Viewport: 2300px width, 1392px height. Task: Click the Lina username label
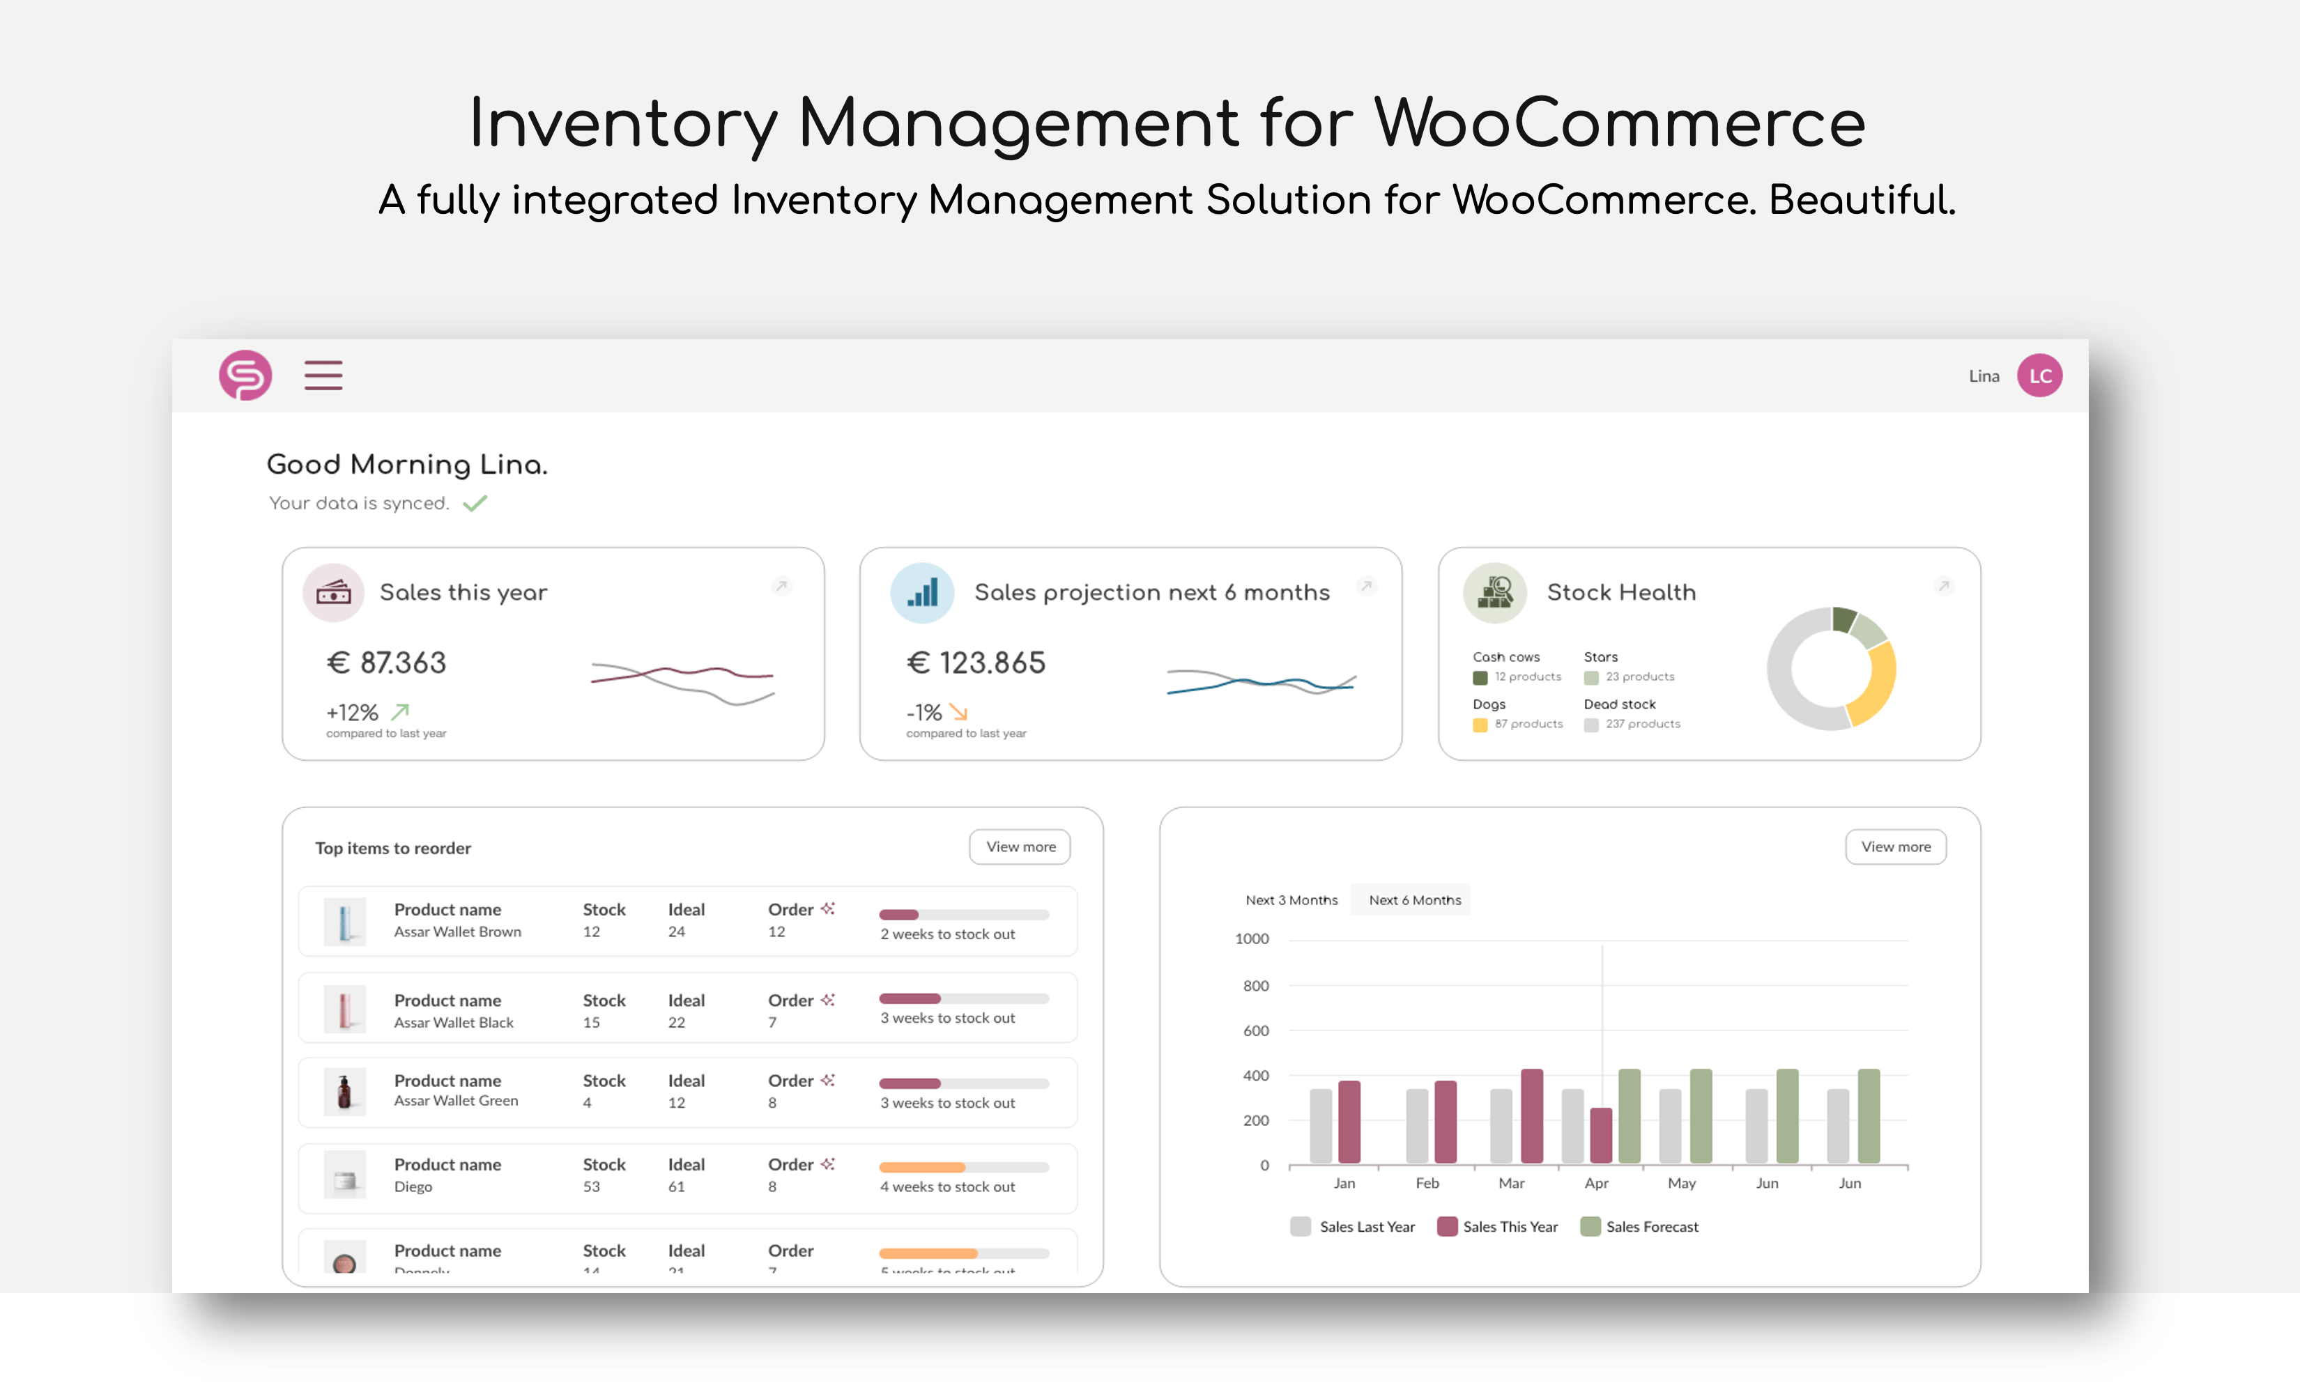pos(1984,376)
